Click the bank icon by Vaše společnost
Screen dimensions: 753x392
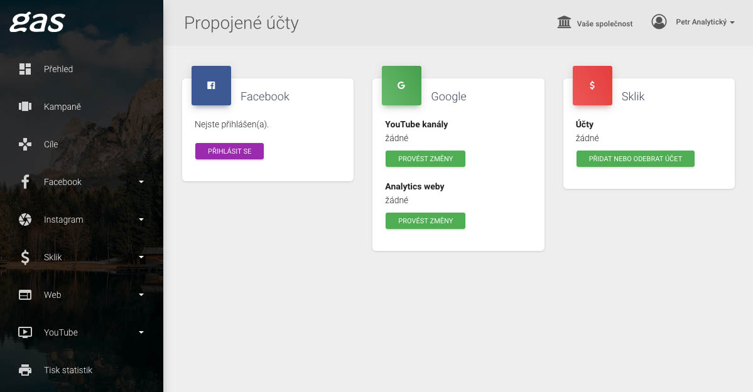[x=564, y=22]
